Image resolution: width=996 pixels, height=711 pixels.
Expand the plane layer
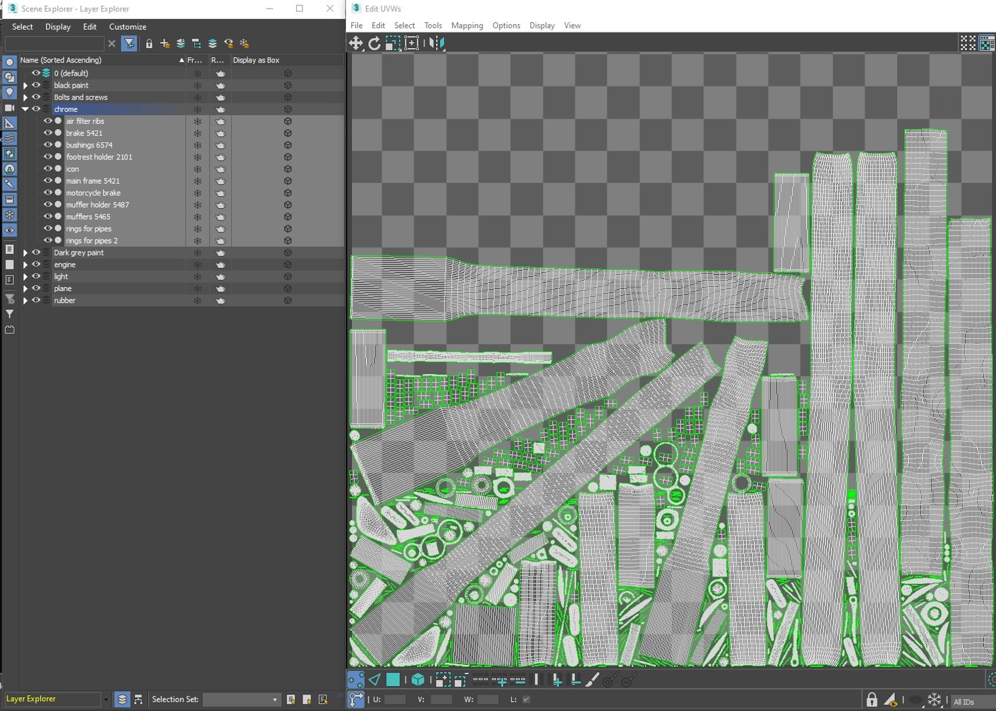25,288
